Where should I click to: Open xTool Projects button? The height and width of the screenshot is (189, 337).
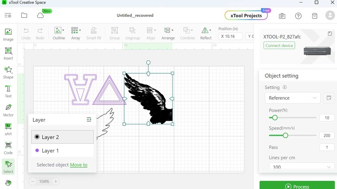click(246, 16)
